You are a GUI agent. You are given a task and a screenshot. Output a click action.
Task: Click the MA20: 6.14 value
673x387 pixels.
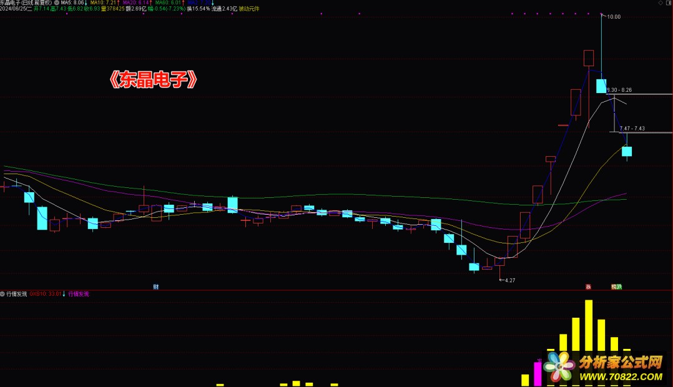(x=135, y=2)
